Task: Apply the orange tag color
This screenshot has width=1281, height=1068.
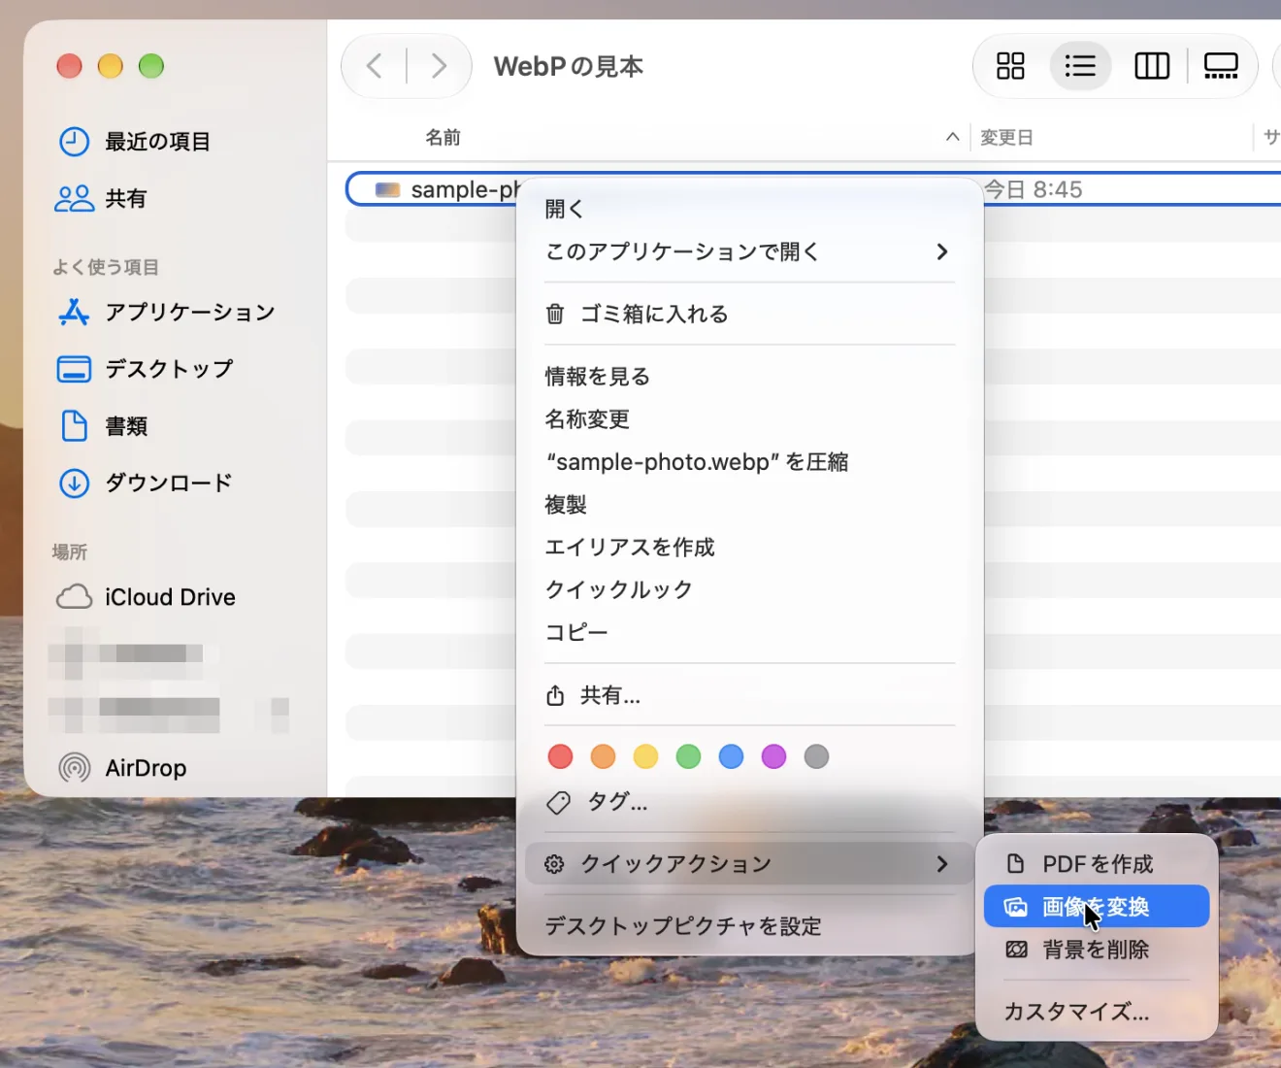Action: tap(603, 756)
